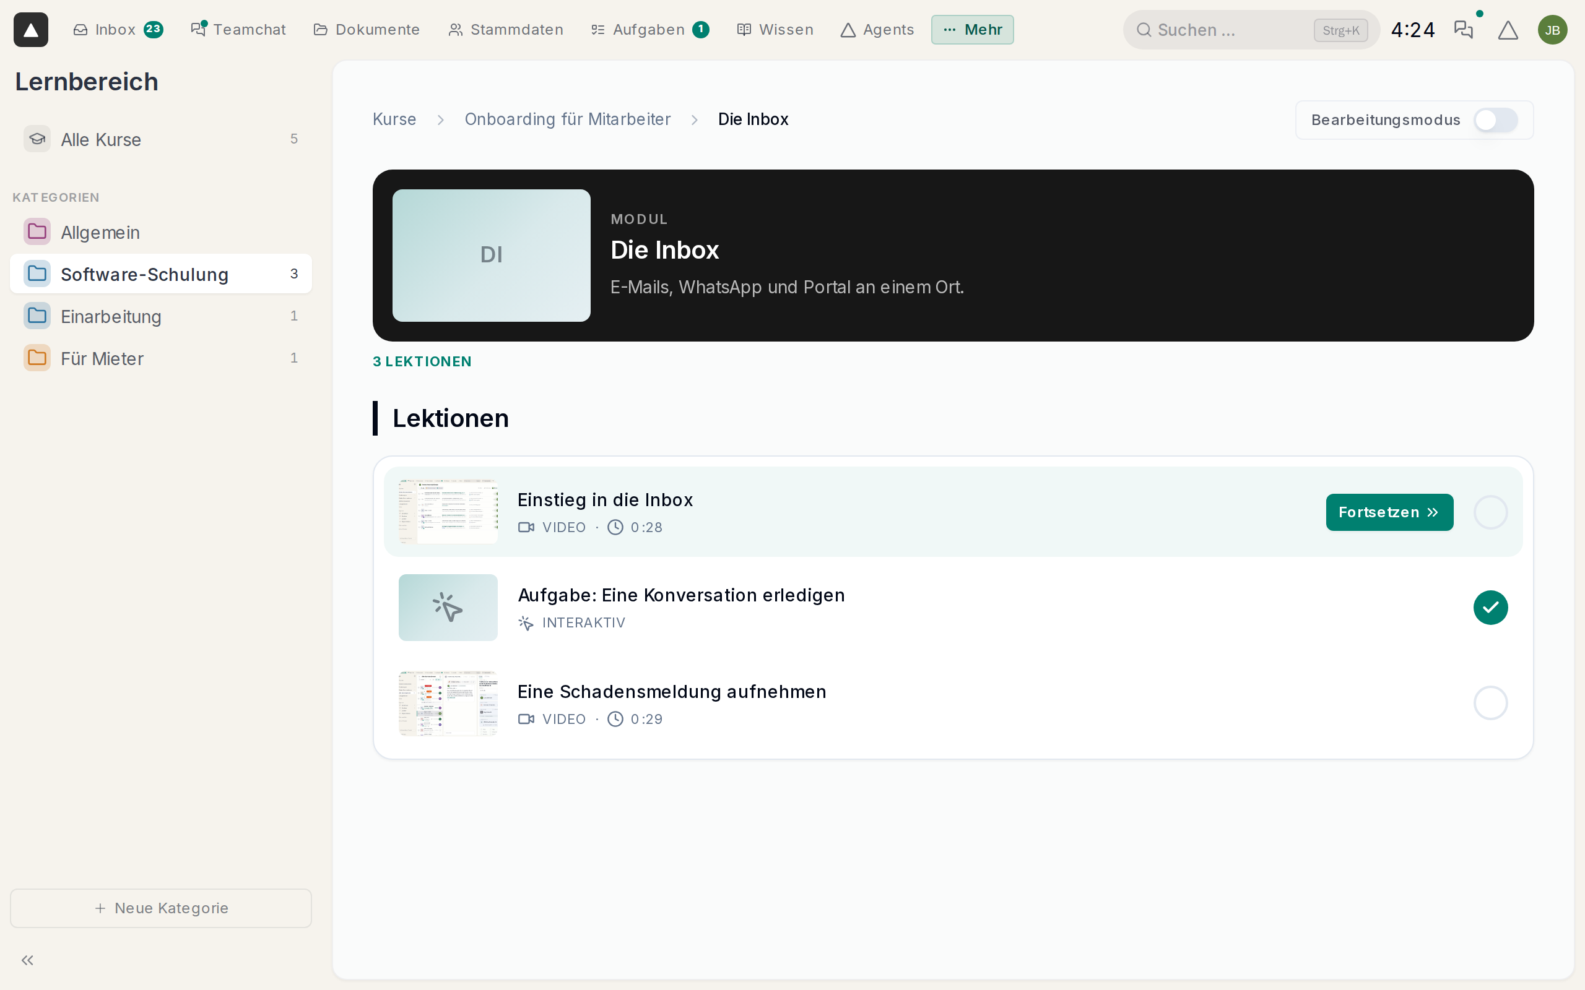Open Teamchat from the top navigation

click(238, 30)
